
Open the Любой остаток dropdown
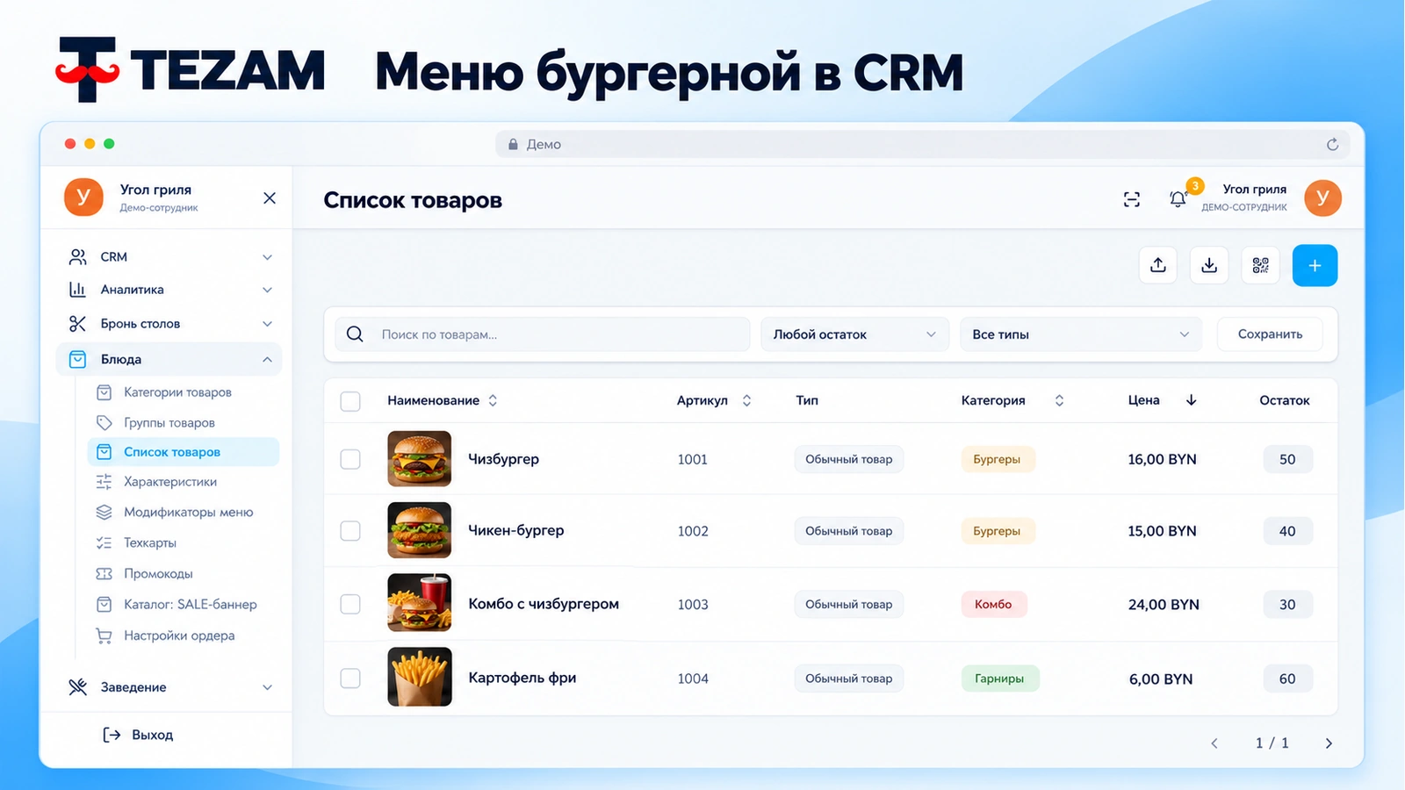(854, 334)
